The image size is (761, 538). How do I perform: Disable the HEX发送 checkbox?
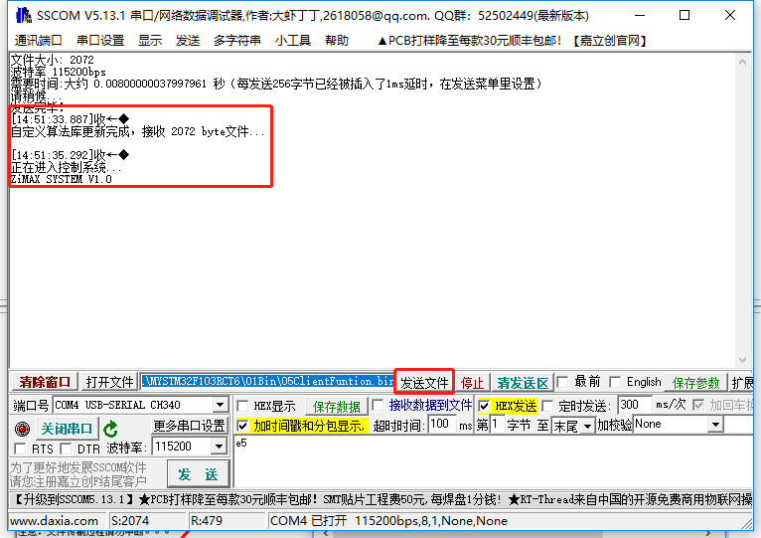(484, 406)
